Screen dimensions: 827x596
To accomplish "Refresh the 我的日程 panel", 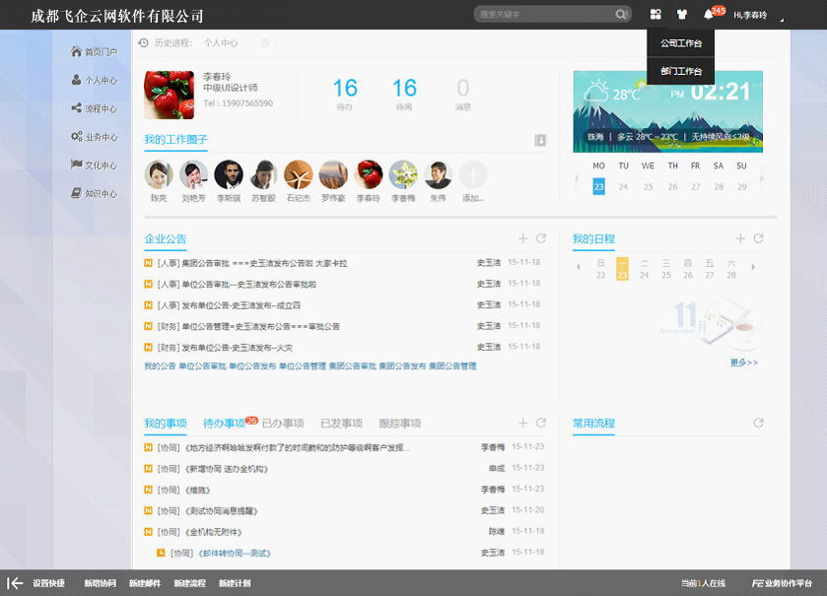I will pyautogui.click(x=758, y=238).
